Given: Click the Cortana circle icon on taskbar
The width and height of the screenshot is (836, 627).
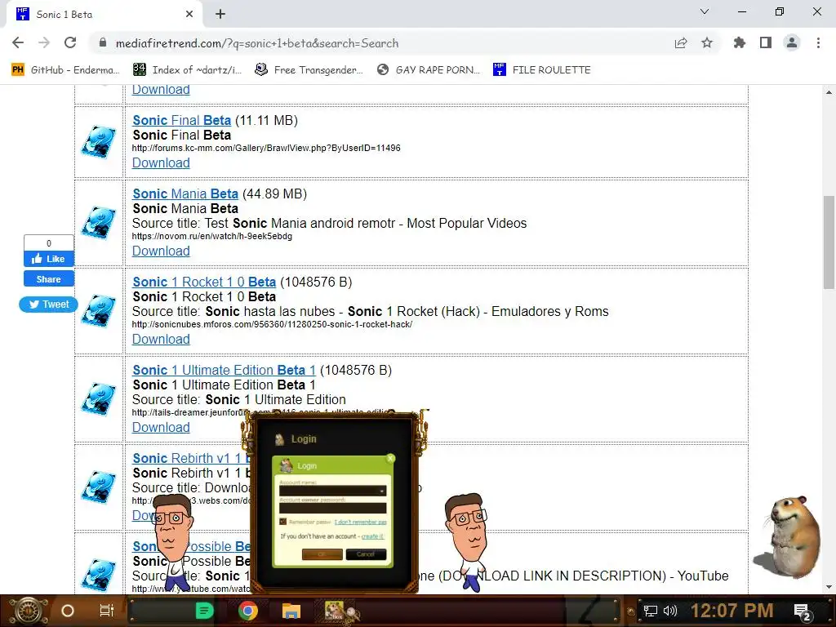Looking at the screenshot, I should pyautogui.click(x=68, y=611).
